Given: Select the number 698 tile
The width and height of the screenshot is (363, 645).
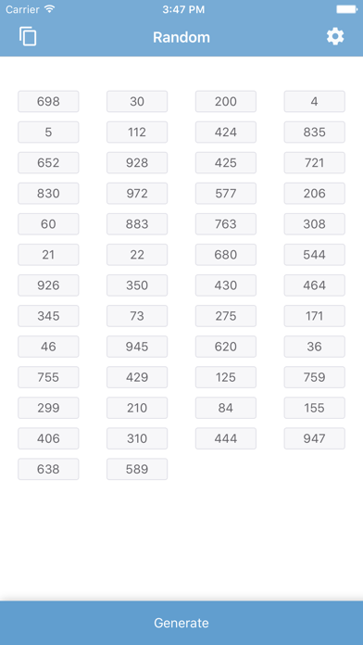Looking at the screenshot, I should point(48,101).
